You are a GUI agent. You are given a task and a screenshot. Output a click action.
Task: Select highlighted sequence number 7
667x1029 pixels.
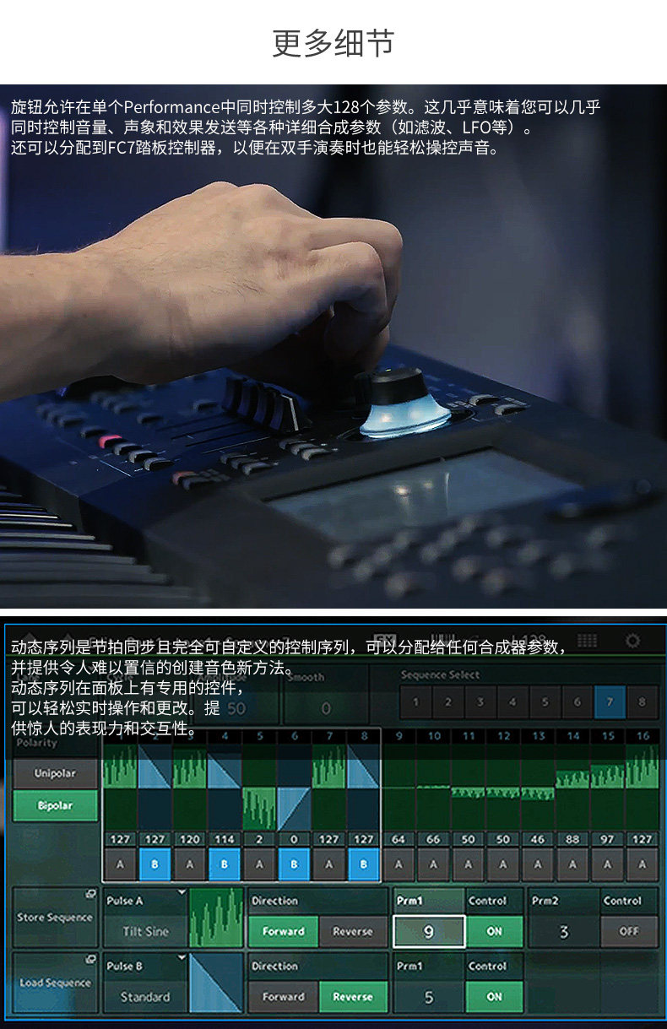click(x=610, y=702)
